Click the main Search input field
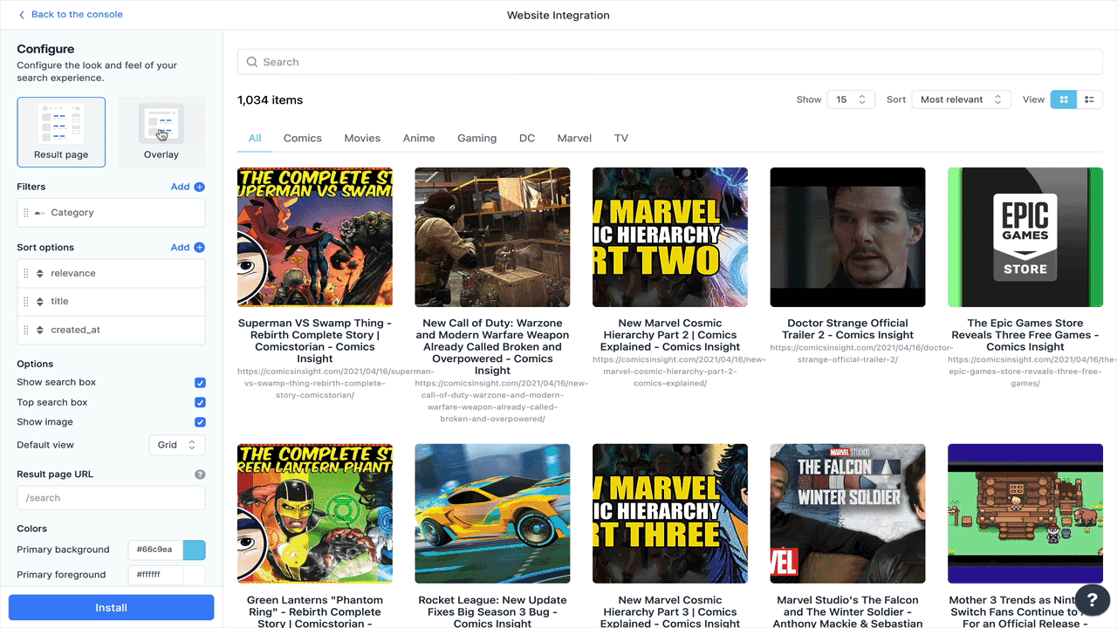The image size is (1117, 628). (x=670, y=62)
